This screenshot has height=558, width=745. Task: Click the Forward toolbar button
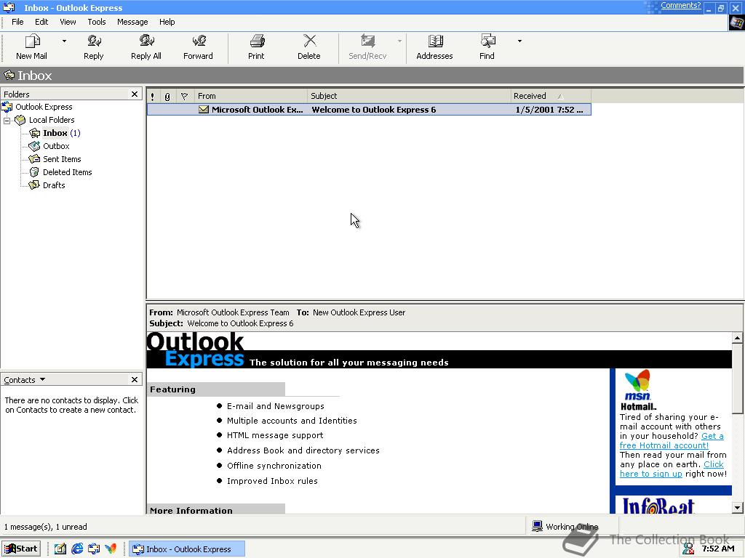click(x=198, y=47)
